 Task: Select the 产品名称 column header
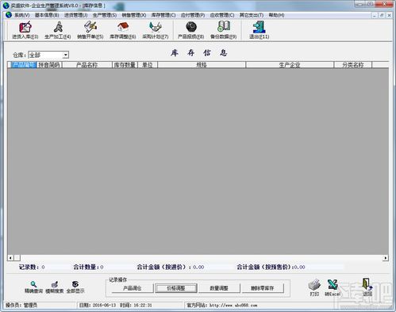tap(87, 65)
